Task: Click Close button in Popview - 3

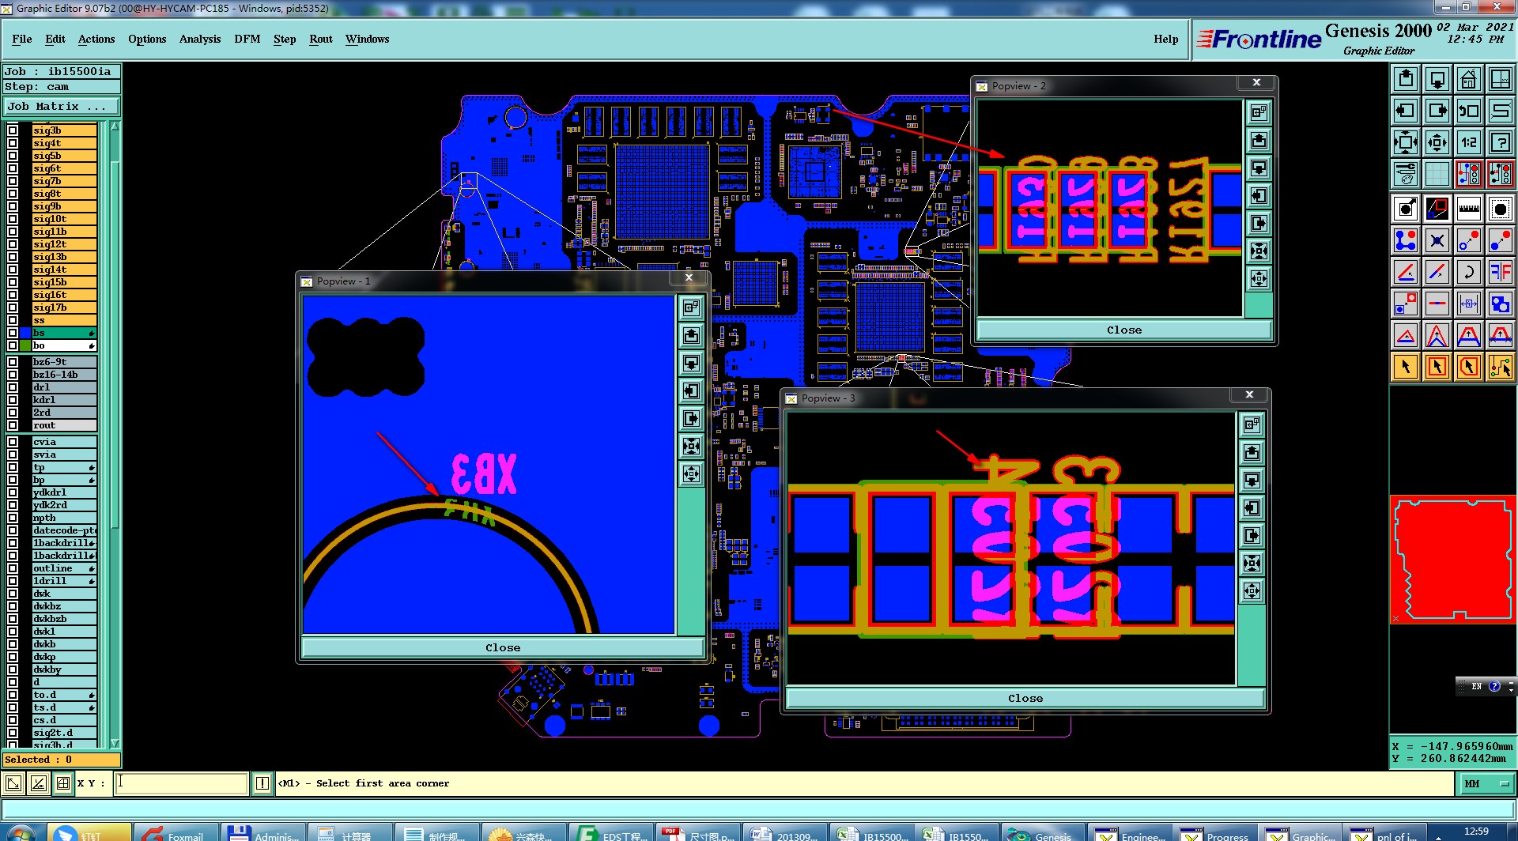Action: [x=1025, y=698]
